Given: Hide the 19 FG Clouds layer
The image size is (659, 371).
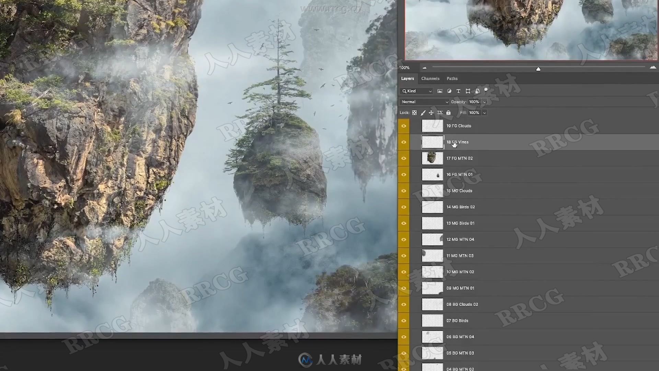Looking at the screenshot, I should point(404,126).
